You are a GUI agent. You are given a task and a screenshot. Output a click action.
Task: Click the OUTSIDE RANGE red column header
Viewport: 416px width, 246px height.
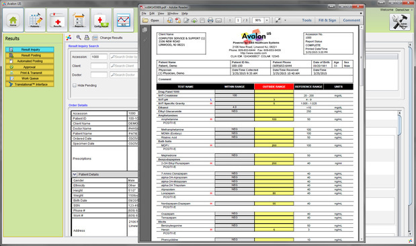tap(274, 87)
